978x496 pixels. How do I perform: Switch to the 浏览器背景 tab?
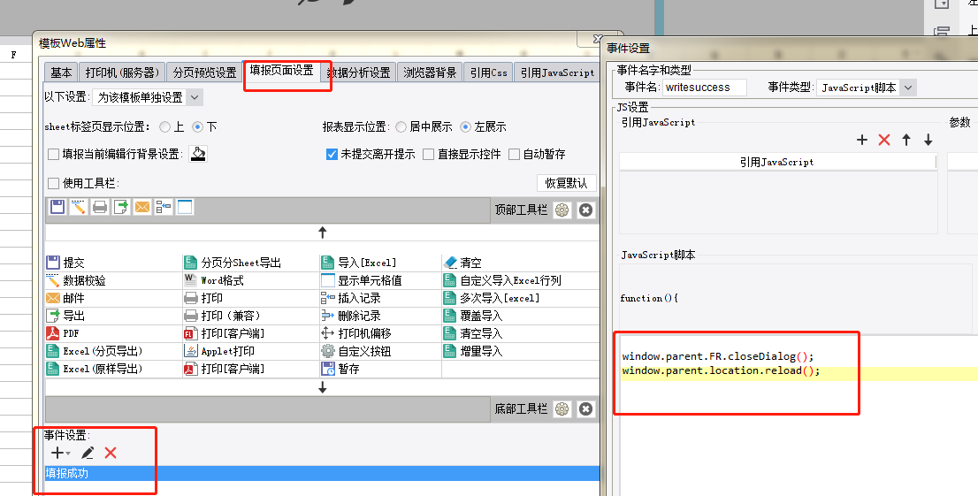[x=430, y=72]
